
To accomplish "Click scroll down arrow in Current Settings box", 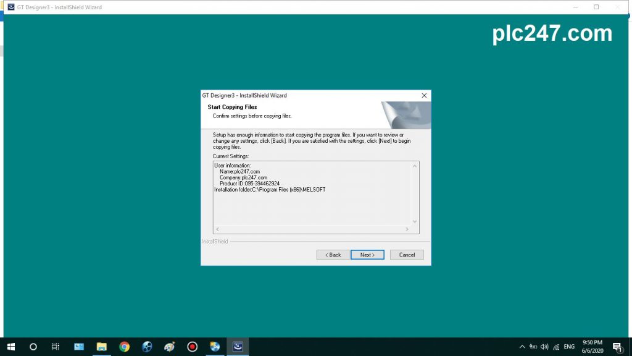I will click(x=414, y=221).
